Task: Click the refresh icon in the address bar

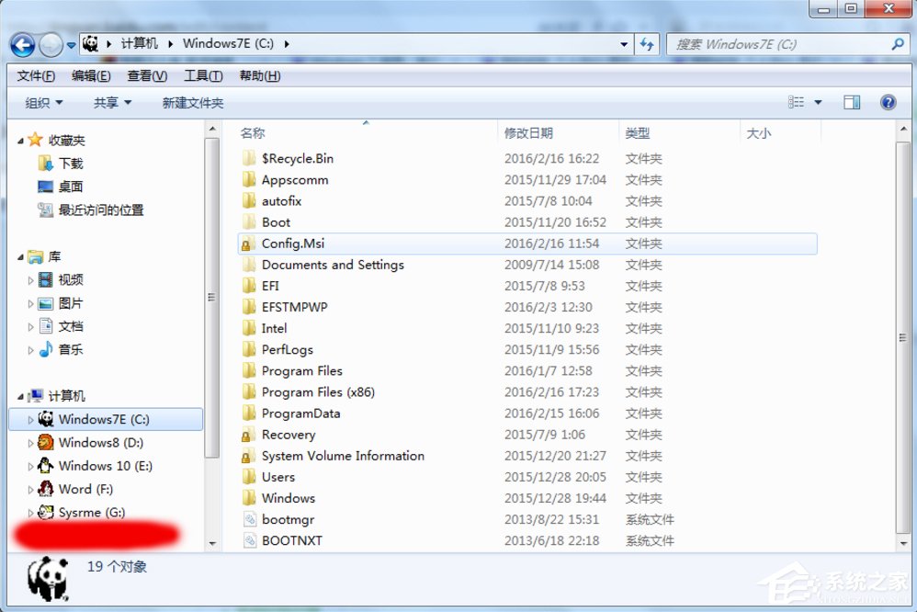Action: click(648, 43)
